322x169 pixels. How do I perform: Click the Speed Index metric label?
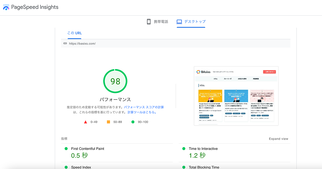81,167
